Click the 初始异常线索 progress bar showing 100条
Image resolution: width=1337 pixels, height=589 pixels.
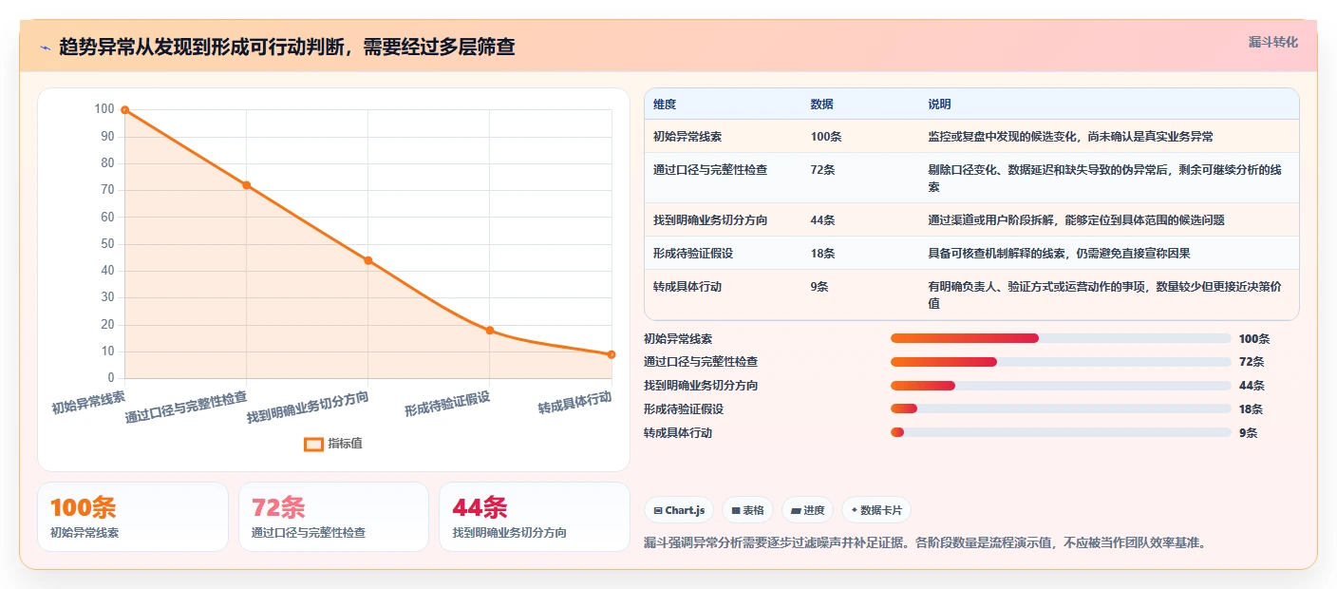[x=1061, y=338]
